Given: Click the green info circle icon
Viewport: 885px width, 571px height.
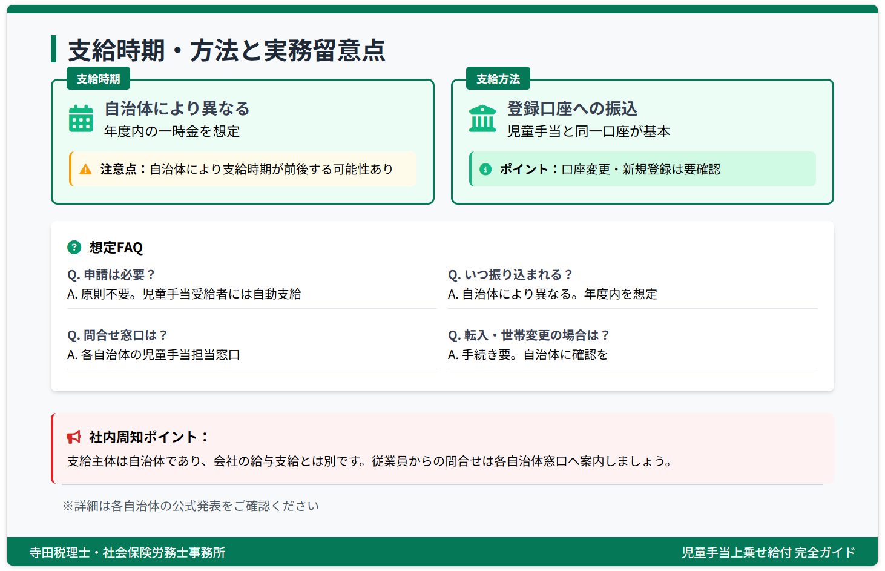Looking at the screenshot, I should (x=485, y=170).
